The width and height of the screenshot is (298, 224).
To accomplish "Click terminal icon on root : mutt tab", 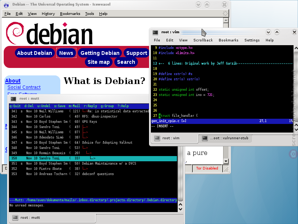I will click(15, 218).
